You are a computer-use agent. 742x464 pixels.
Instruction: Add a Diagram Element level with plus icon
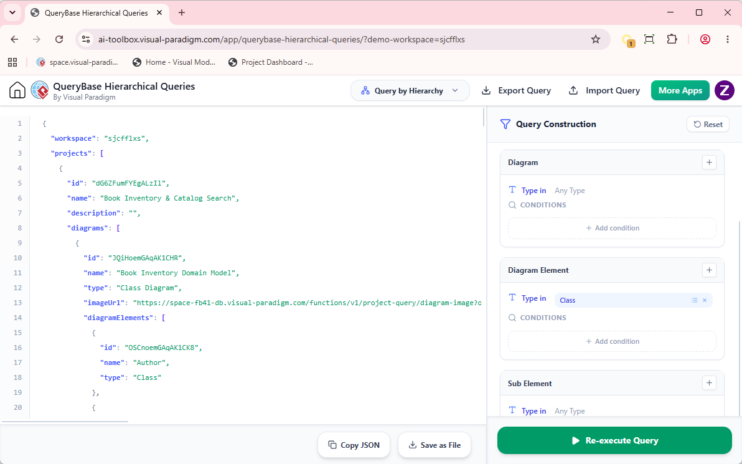click(x=709, y=270)
